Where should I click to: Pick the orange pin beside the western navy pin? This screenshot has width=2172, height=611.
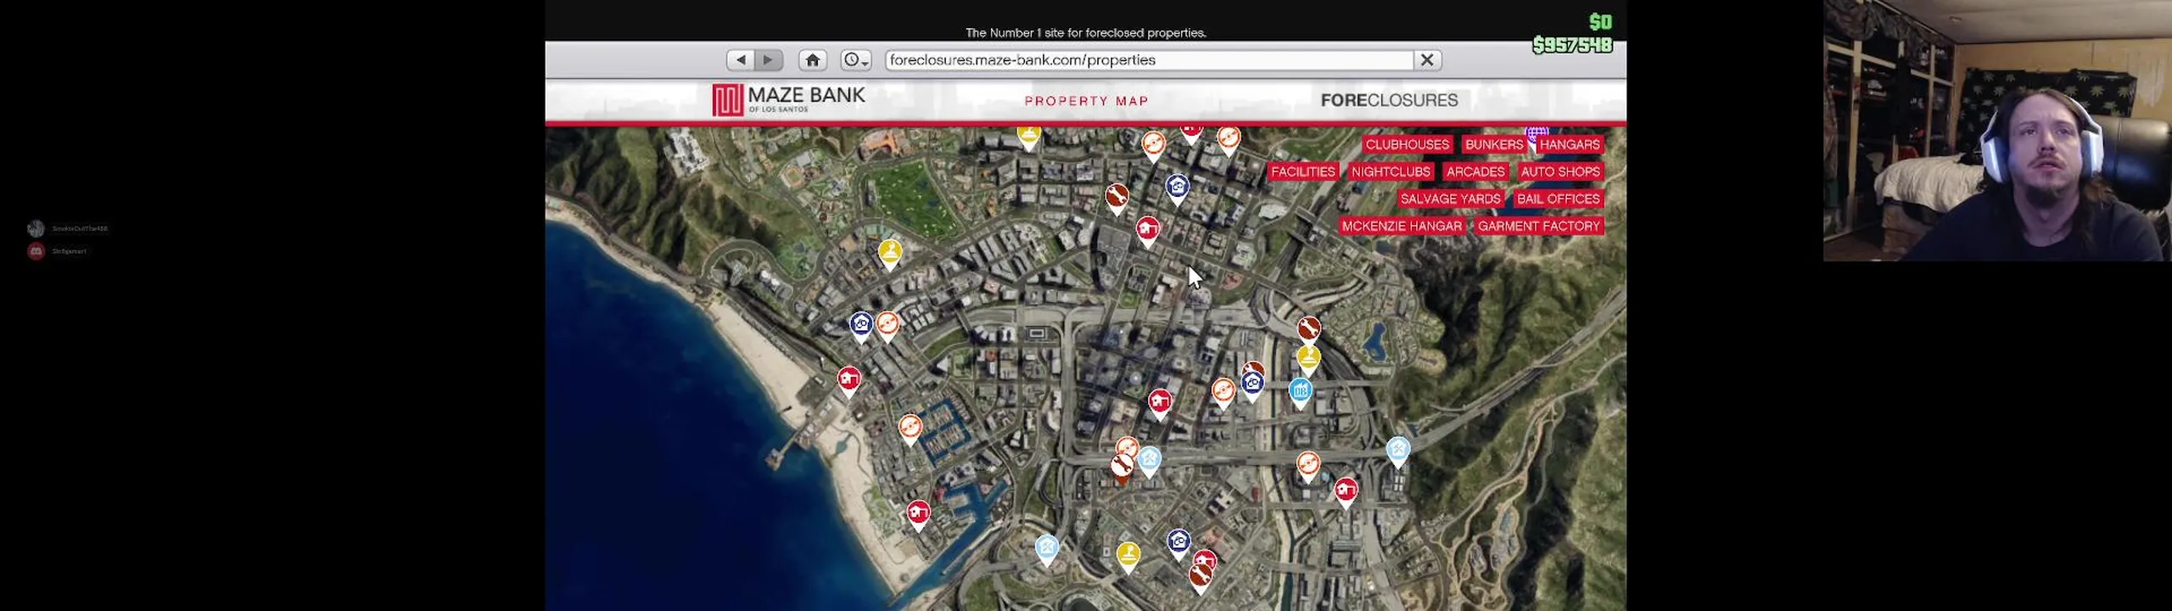coord(887,327)
